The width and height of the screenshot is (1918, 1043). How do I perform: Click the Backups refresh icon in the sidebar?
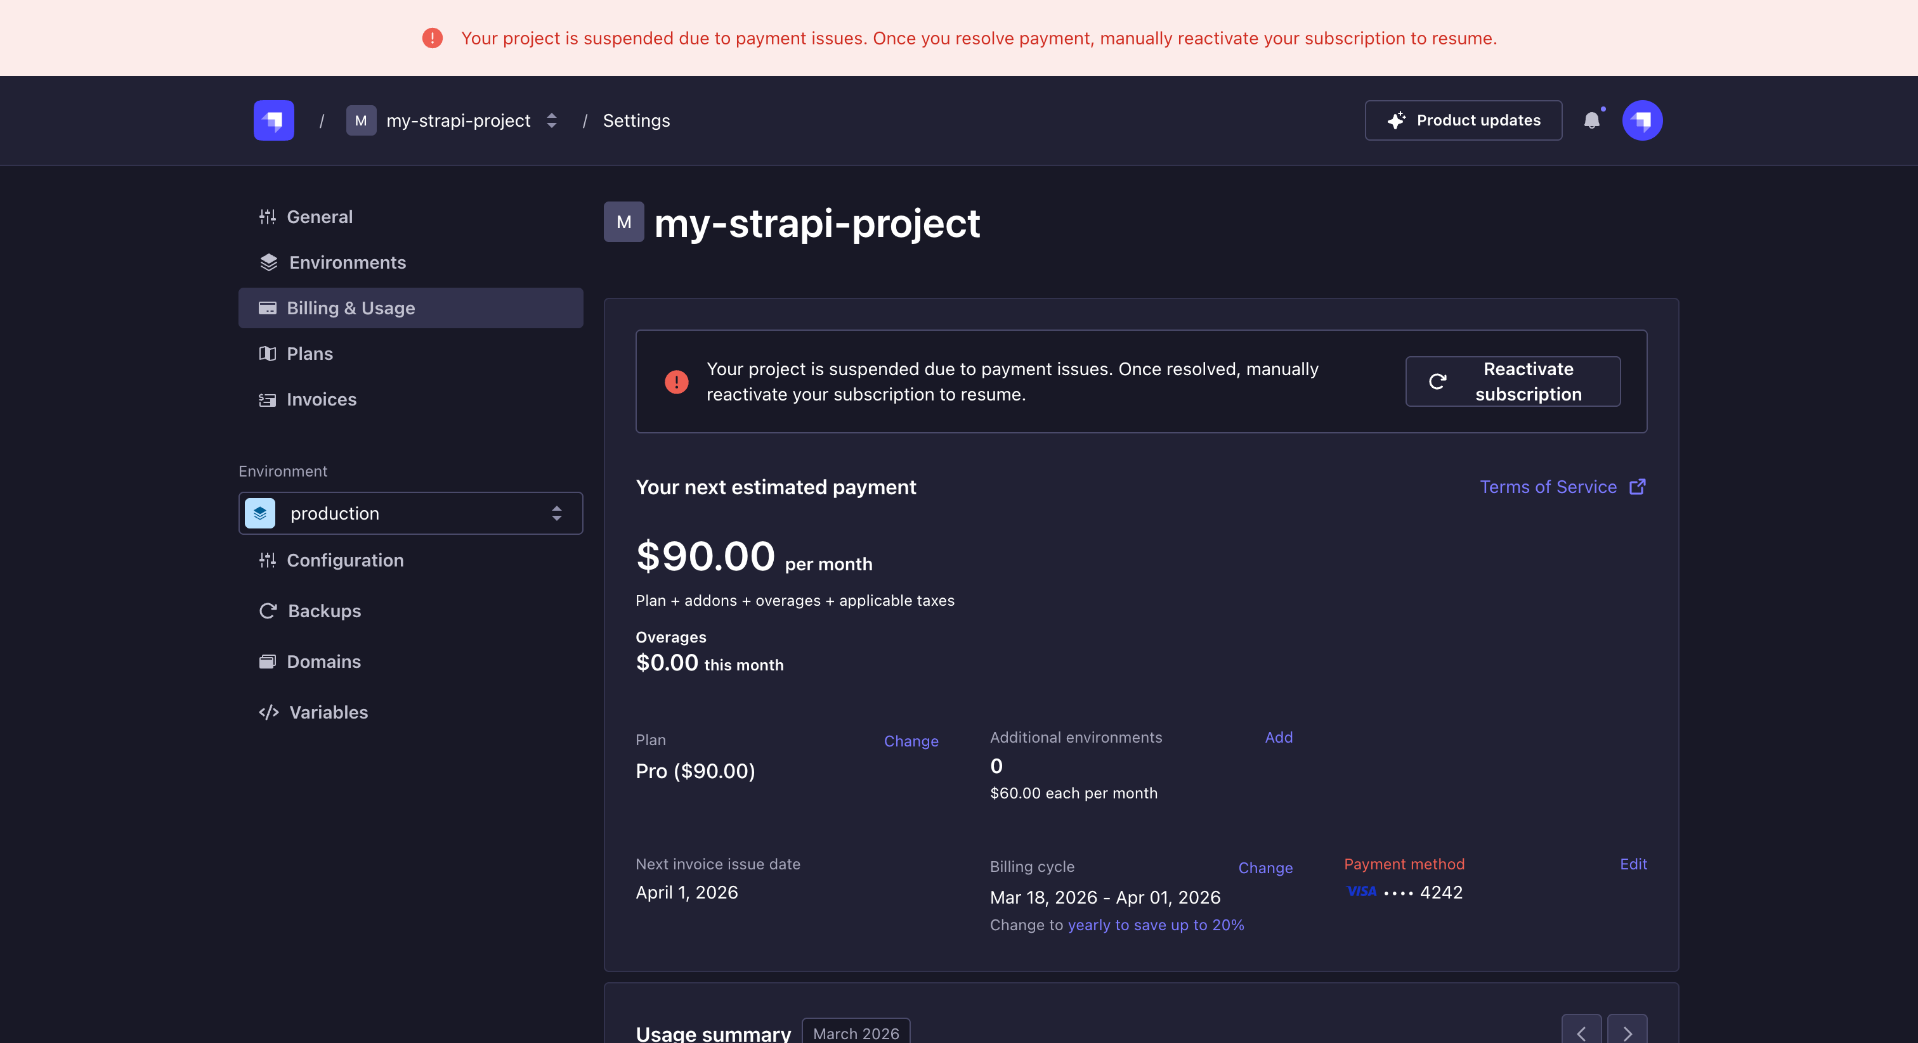(267, 611)
